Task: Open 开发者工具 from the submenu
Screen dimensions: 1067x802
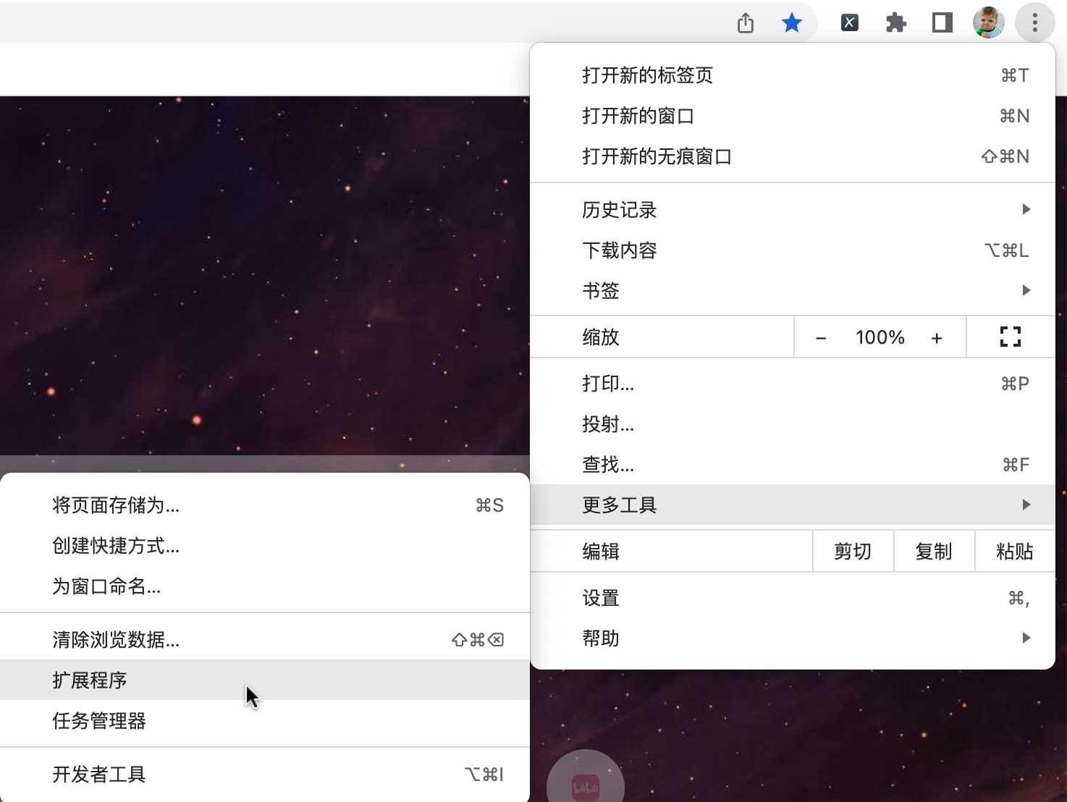Action: (99, 774)
